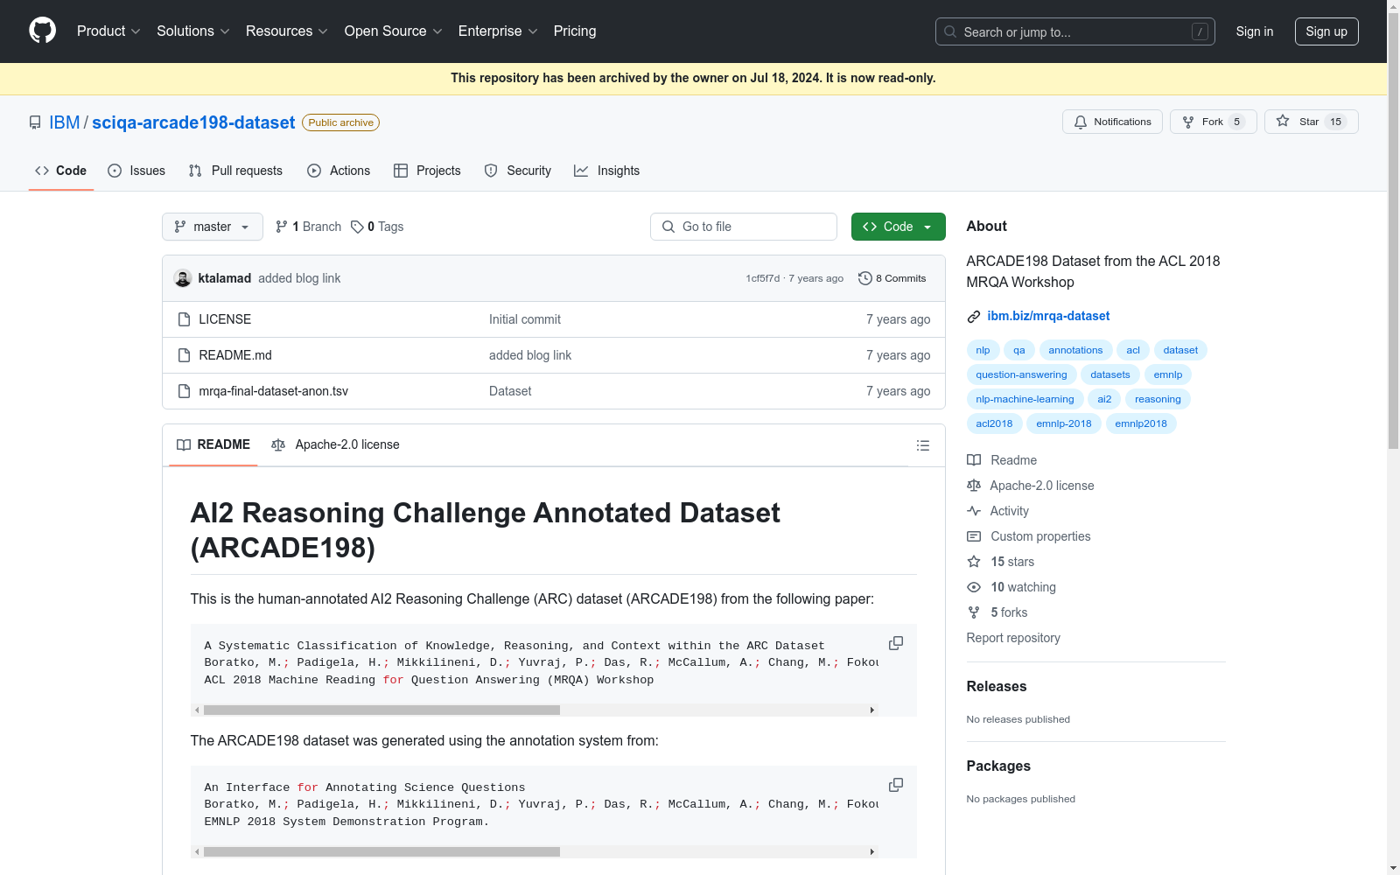Screen dimensions: 1400x875
Task: Switch to the Projects tab
Action: (427, 171)
